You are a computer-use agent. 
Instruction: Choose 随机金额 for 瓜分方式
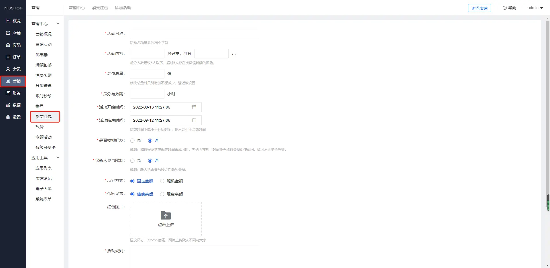pyautogui.click(x=162, y=181)
